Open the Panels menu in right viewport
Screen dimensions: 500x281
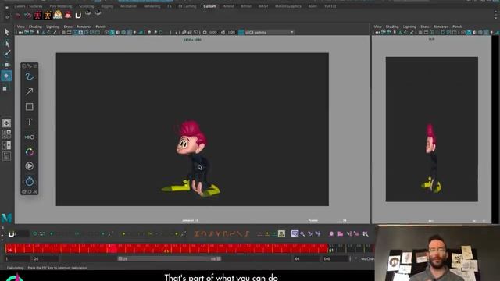(x=458, y=27)
